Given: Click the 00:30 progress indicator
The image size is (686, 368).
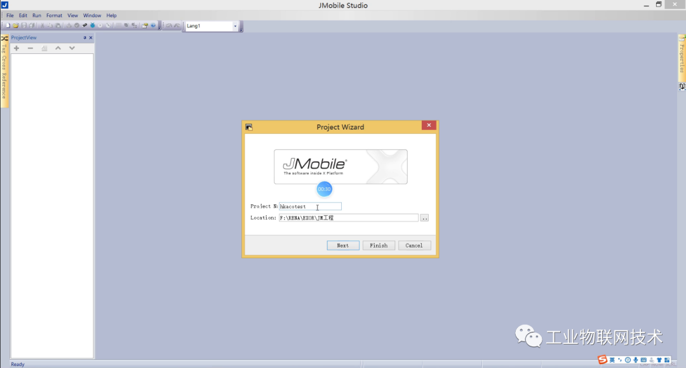Looking at the screenshot, I should coord(324,188).
